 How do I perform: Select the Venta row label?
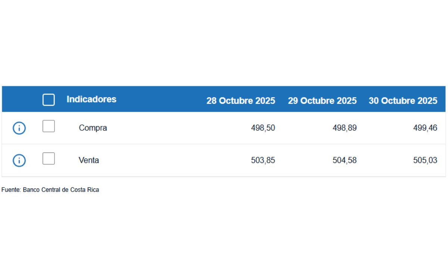90,160
